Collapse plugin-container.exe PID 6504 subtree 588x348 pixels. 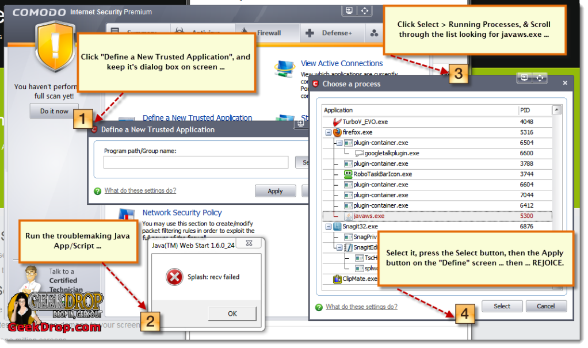(x=339, y=143)
